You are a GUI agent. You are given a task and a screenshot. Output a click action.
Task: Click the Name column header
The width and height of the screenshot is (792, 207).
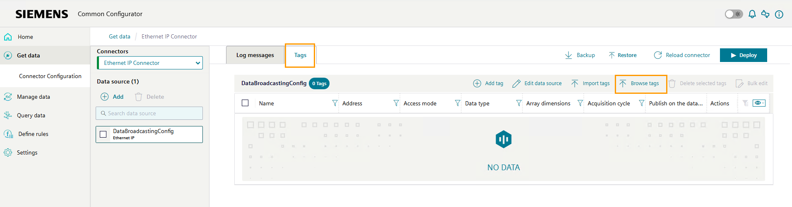266,103
